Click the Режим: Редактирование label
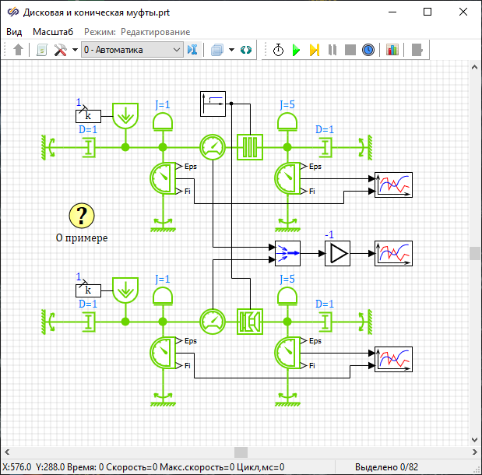The width and height of the screenshot is (482, 475). coord(137,32)
